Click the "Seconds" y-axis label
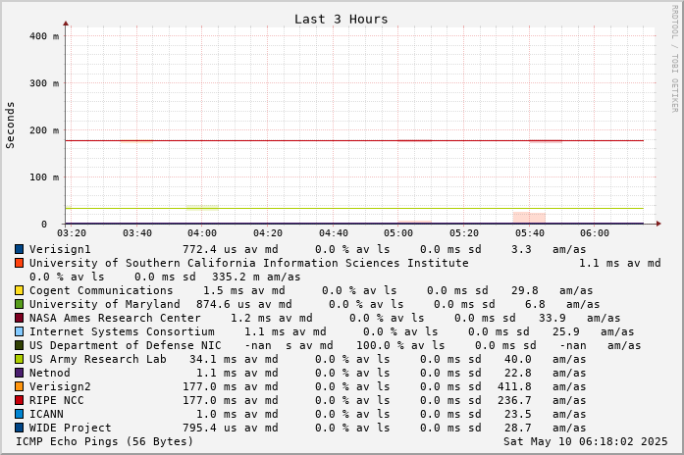This screenshot has width=684, height=455. click(10, 126)
